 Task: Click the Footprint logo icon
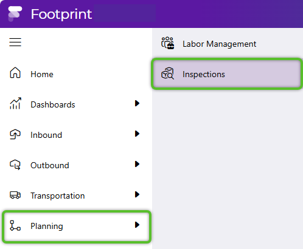pos(15,14)
